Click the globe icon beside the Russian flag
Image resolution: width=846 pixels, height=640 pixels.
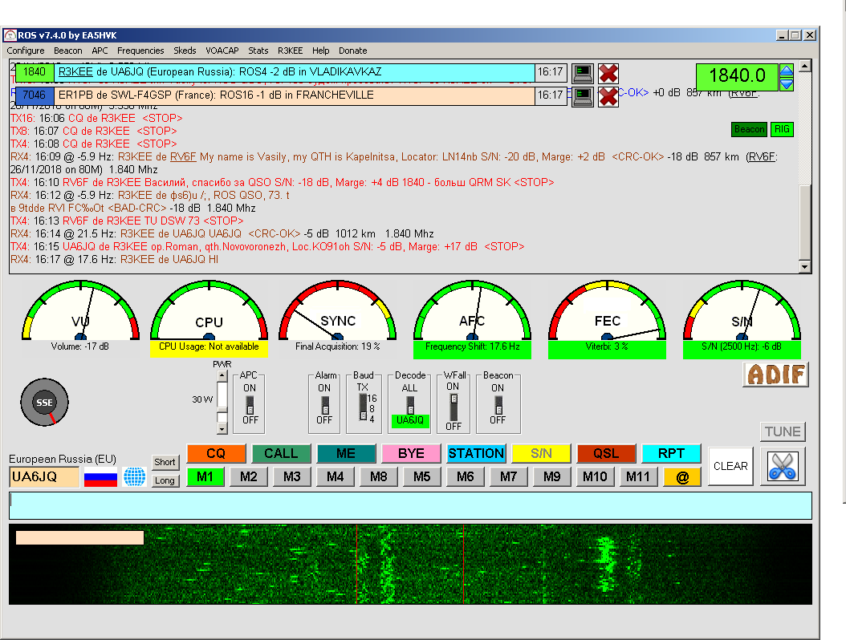click(134, 476)
